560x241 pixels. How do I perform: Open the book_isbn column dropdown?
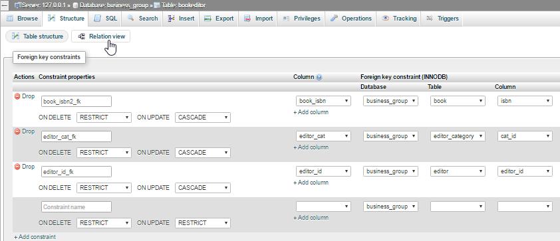[324, 101]
